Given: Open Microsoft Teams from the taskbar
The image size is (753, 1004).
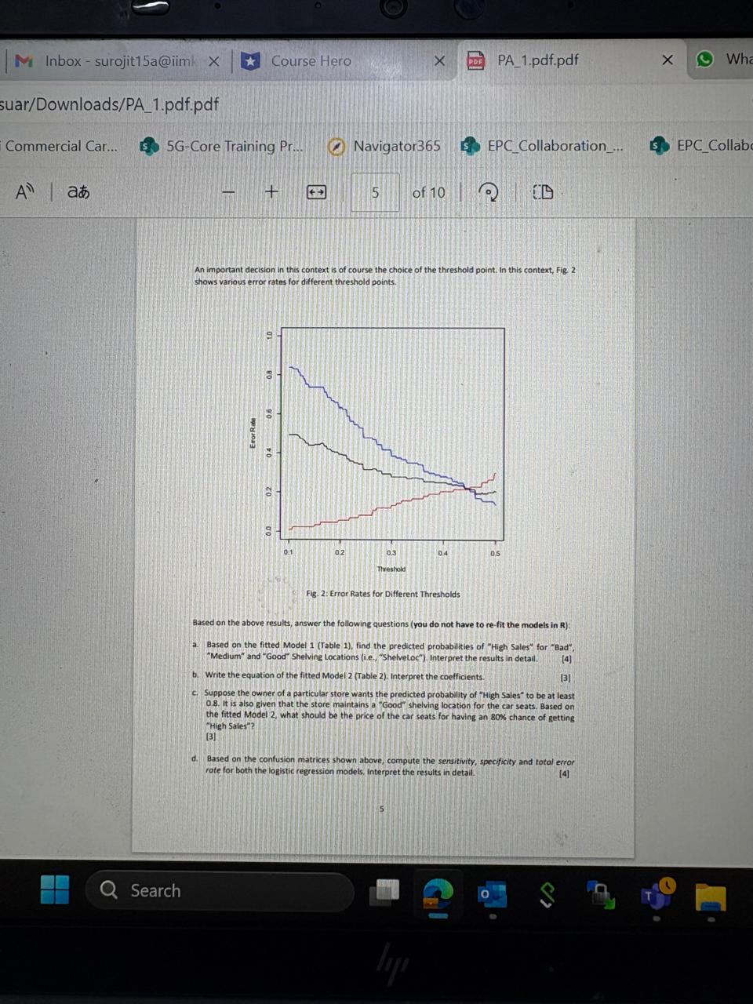Looking at the screenshot, I should click(656, 893).
